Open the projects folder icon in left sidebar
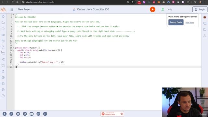Screen dimensions: 208x117 tap(3, 23)
